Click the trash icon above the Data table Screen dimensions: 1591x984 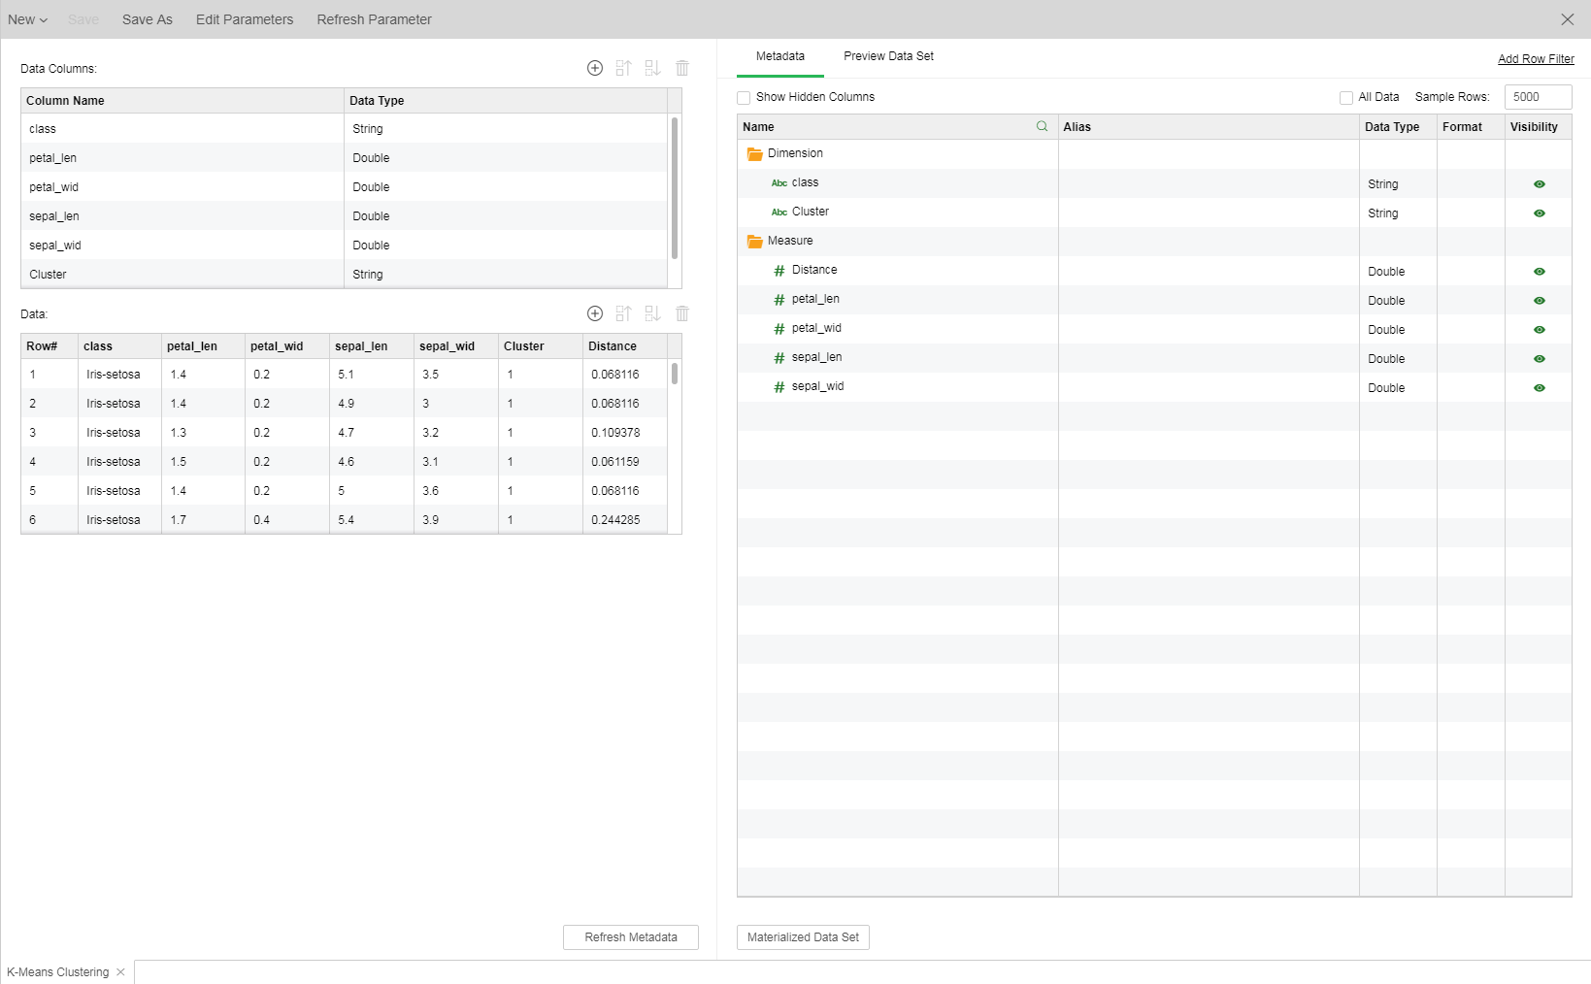pyautogui.click(x=682, y=313)
